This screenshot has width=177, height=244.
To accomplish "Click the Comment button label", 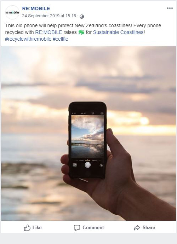I will click(93, 227).
